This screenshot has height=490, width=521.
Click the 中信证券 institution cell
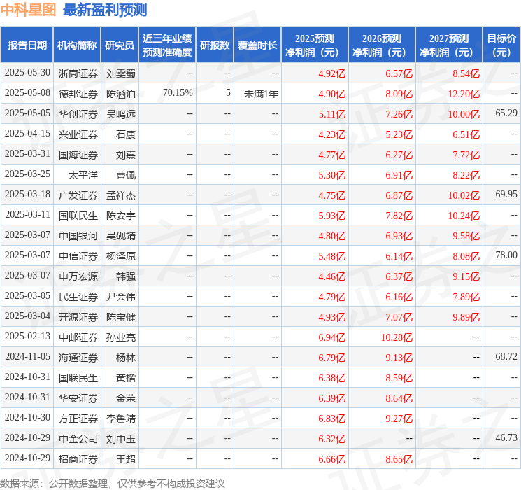tap(78, 256)
